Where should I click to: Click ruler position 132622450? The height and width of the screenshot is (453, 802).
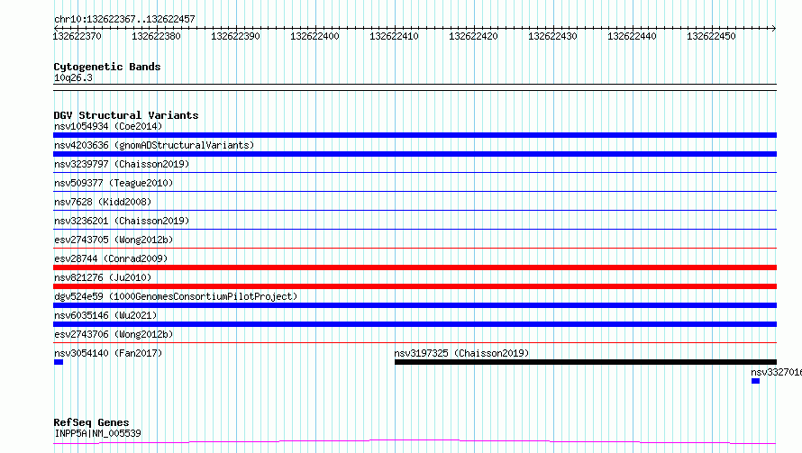click(711, 36)
